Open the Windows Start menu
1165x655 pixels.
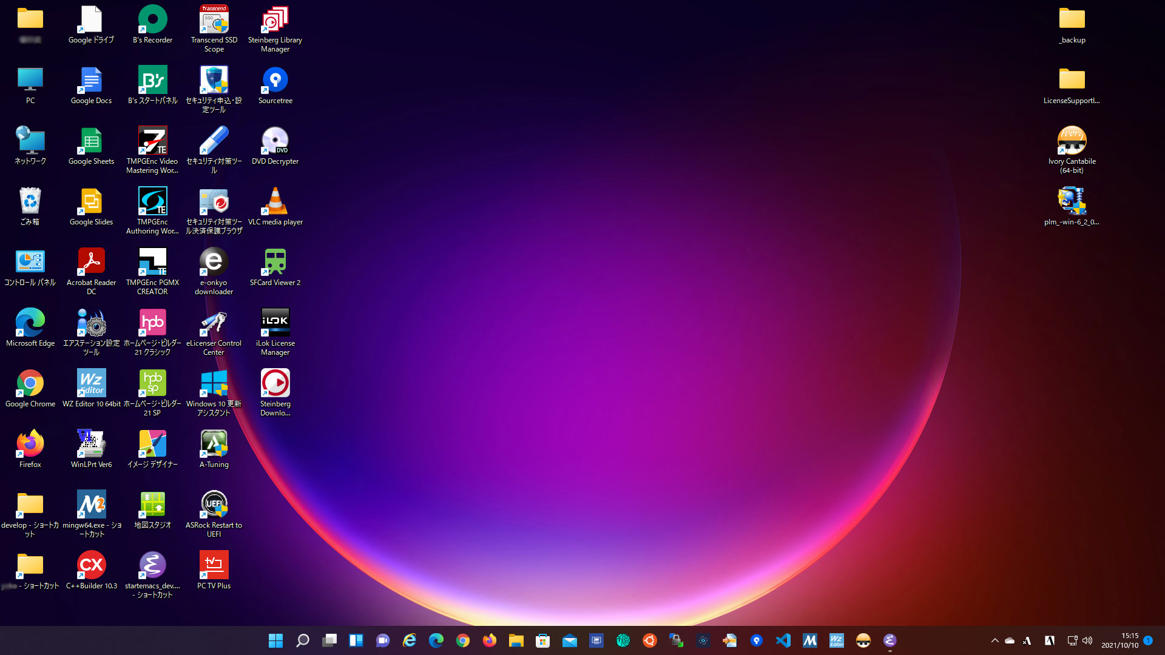275,640
